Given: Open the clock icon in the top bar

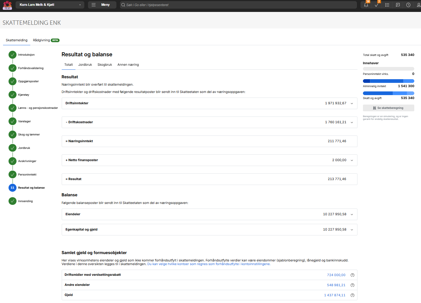Looking at the screenshot, I should [408, 5].
